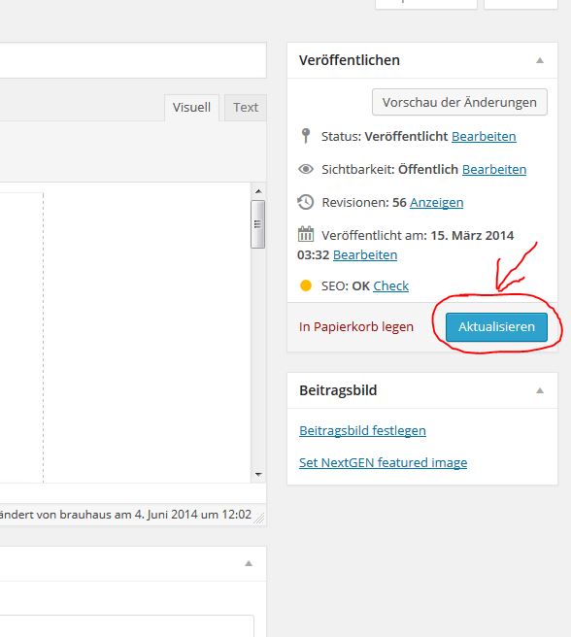Edit Sichtbarkeit via Bearbeiten link
This screenshot has width=571, height=637.
tap(494, 169)
